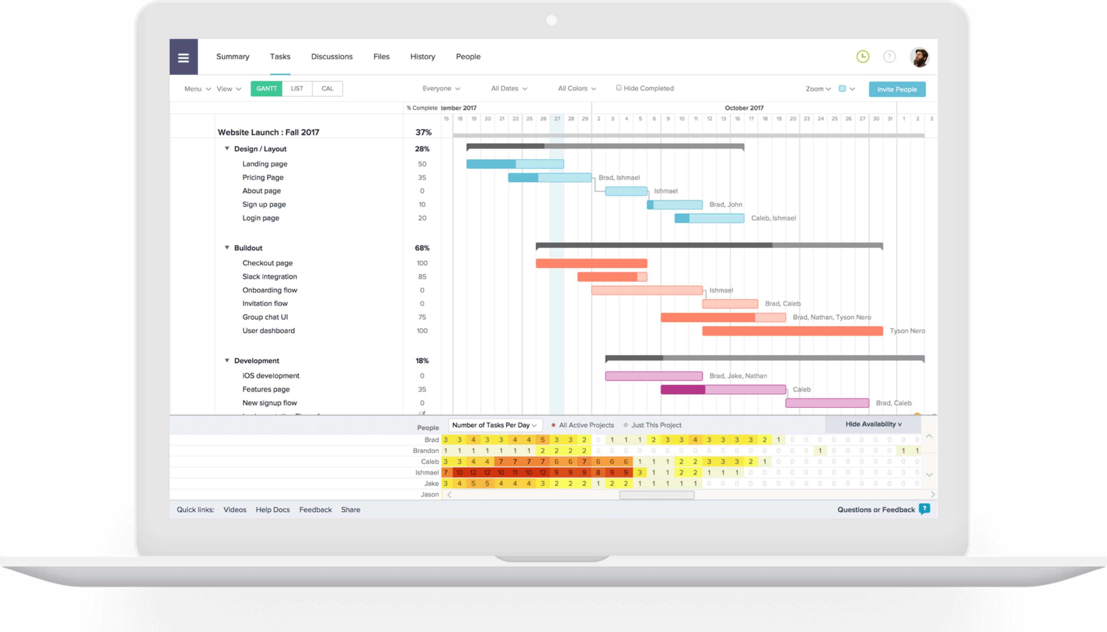Click the Invite People button
The height and width of the screenshot is (632, 1107).
pyautogui.click(x=897, y=89)
